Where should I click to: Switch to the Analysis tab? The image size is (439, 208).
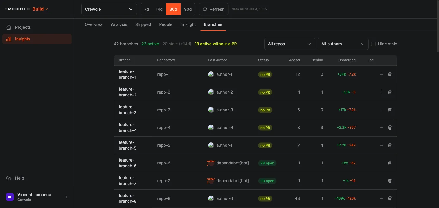(x=119, y=24)
